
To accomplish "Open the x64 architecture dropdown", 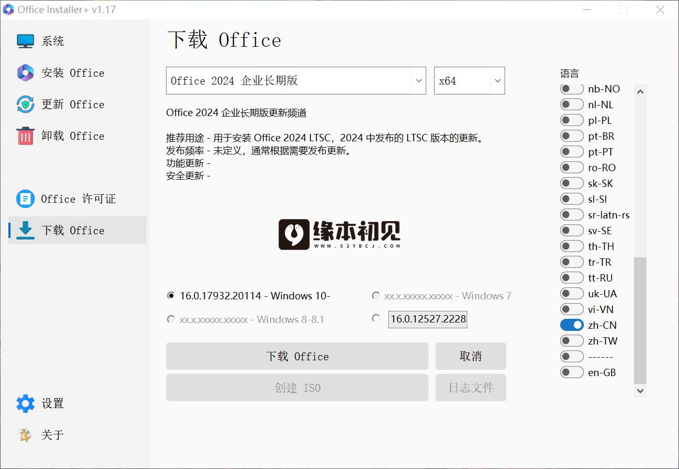I will pos(469,80).
